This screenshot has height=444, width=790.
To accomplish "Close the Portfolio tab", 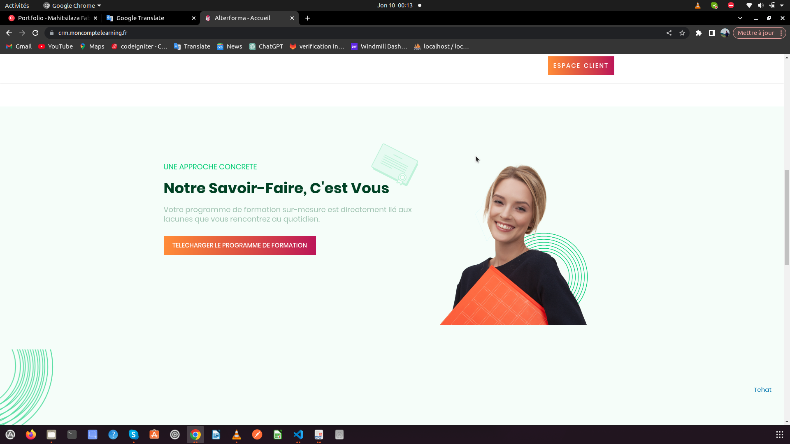I will 95,18.
